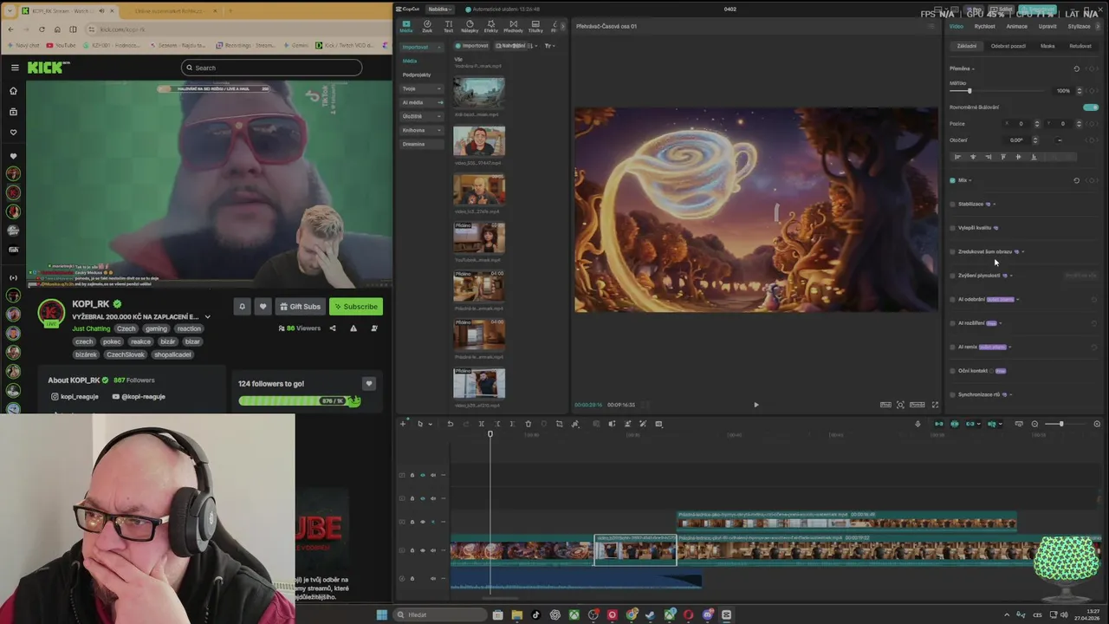Viewport: 1109px width, 624px height.
Task: Open the Text tool panel
Action: click(x=448, y=26)
